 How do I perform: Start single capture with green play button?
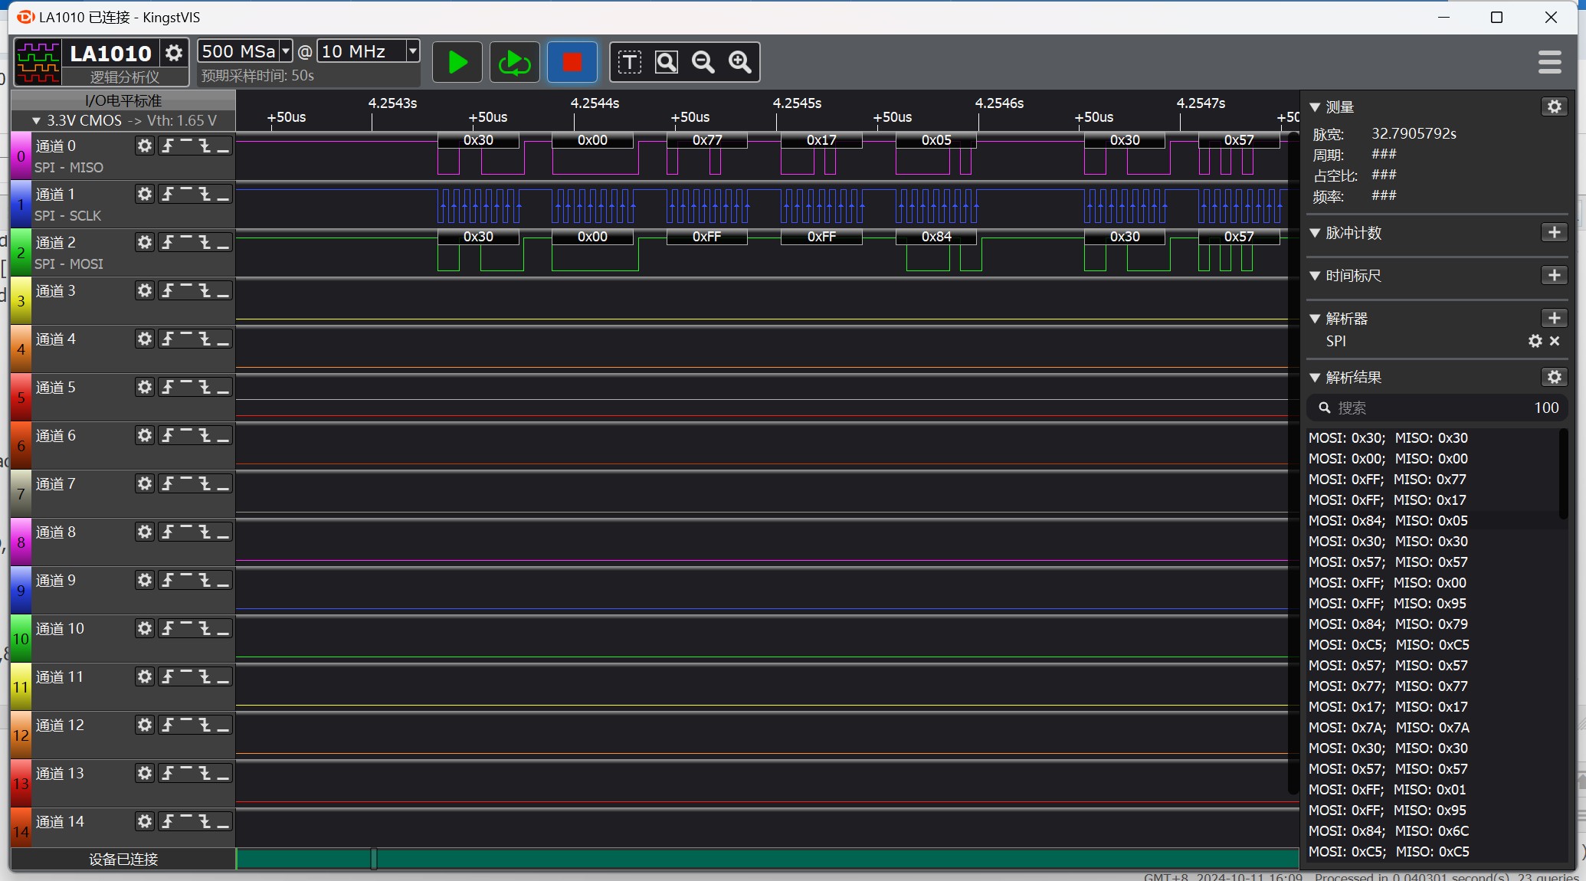click(x=457, y=62)
